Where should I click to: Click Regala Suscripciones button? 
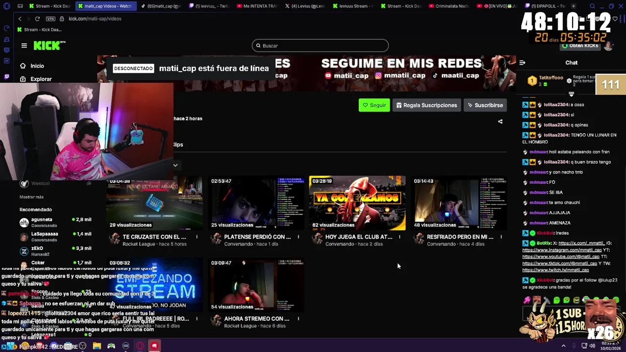pos(426,105)
